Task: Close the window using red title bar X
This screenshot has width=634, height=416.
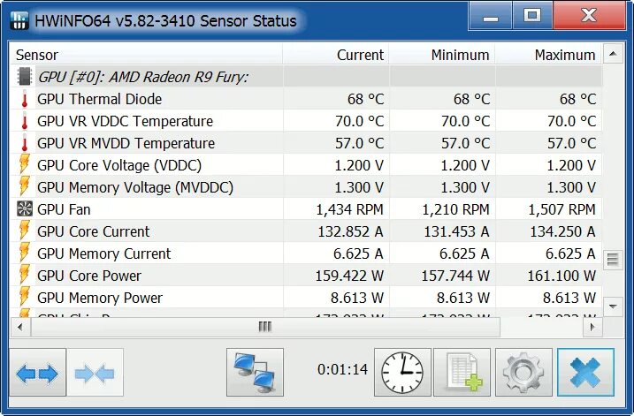Action: [589, 16]
